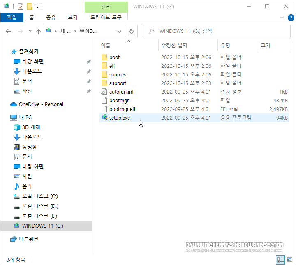Switch to details view layout icon

[x=280, y=260]
